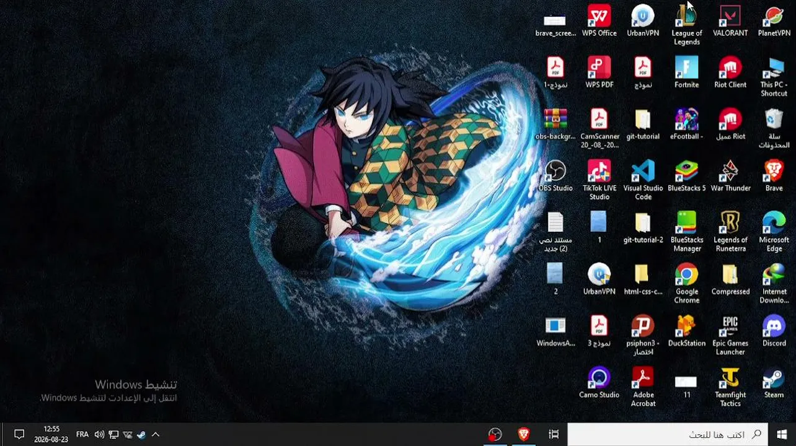Select the WPS PDF desktop icon
This screenshot has height=446, width=796.
[x=599, y=72]
